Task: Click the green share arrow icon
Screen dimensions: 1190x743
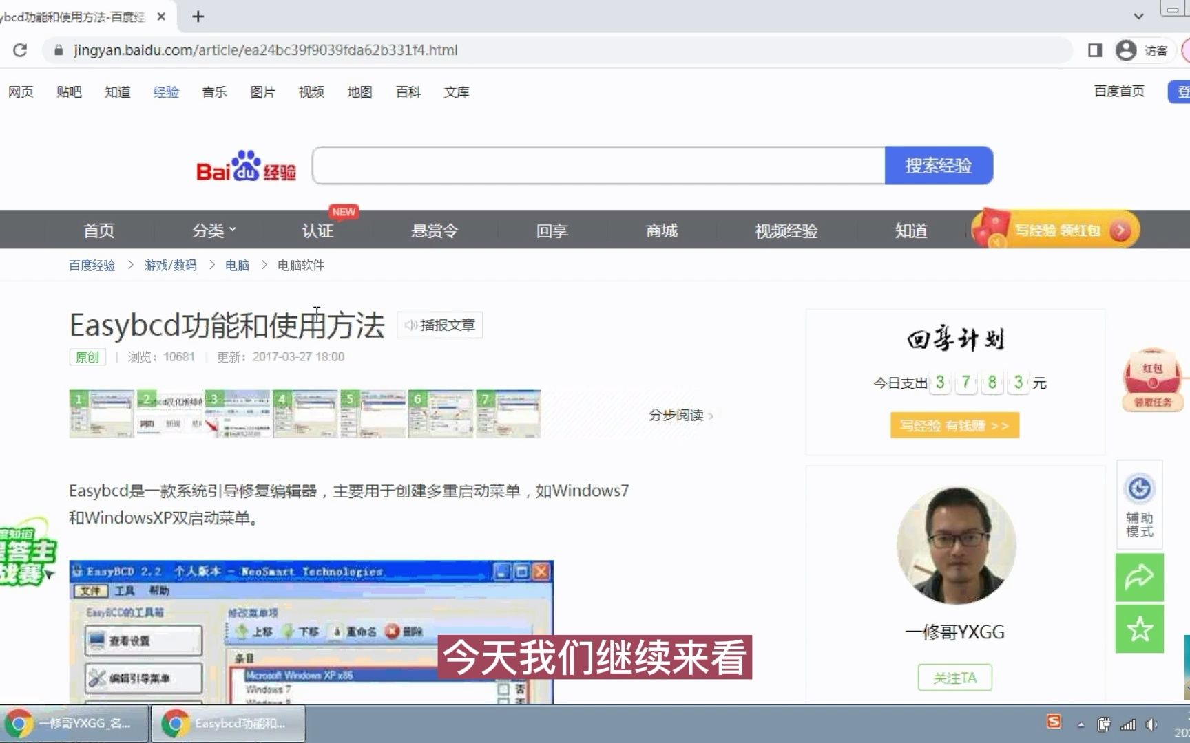Action: click(x=1139, y=577)
